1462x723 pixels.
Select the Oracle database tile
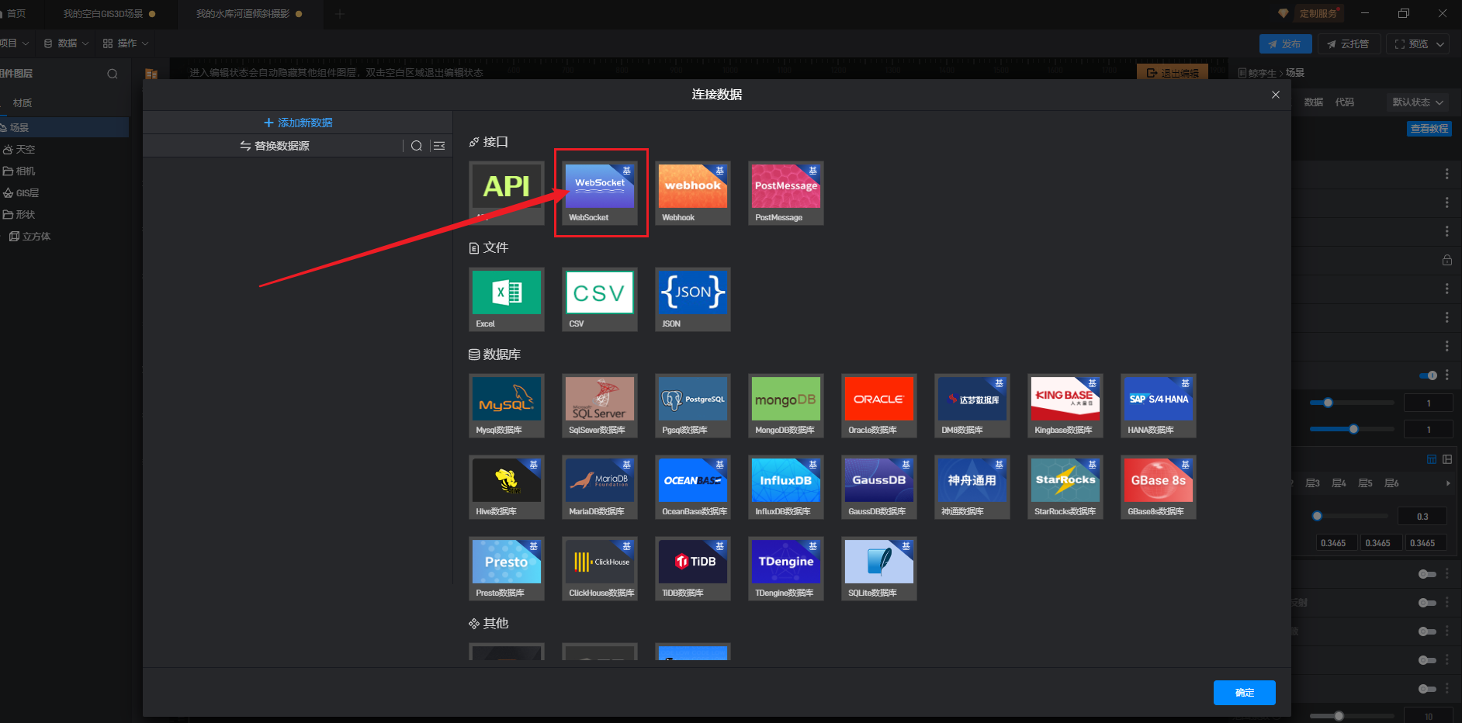tap(878, 405)
